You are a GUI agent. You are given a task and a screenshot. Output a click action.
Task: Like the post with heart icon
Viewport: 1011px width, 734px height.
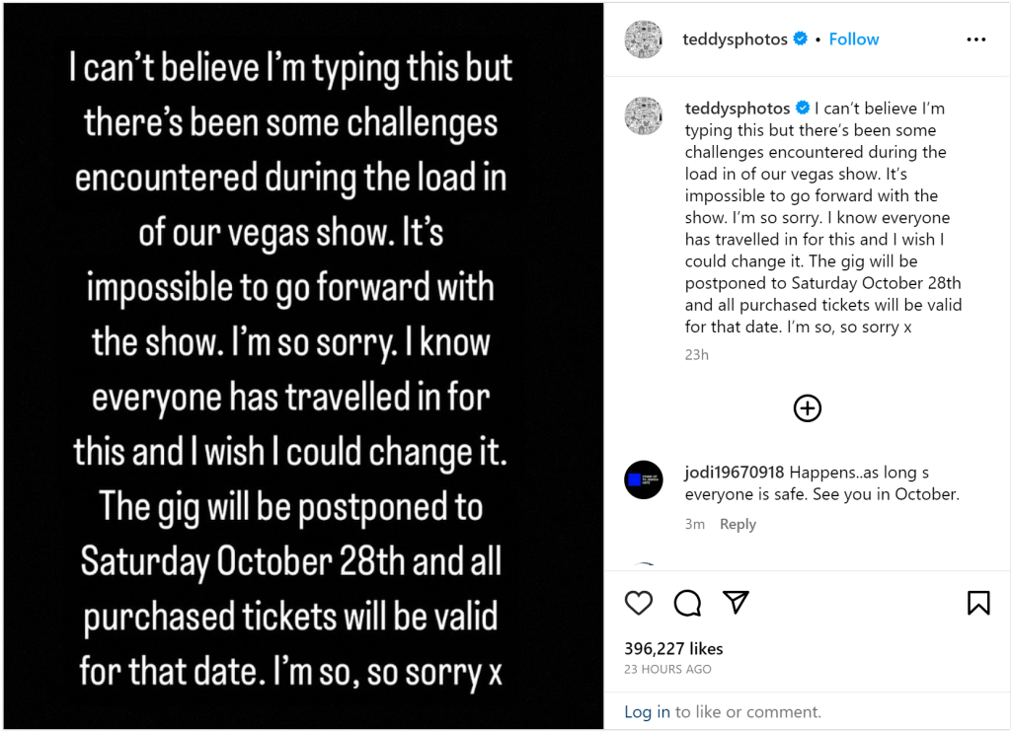(639, 602)
